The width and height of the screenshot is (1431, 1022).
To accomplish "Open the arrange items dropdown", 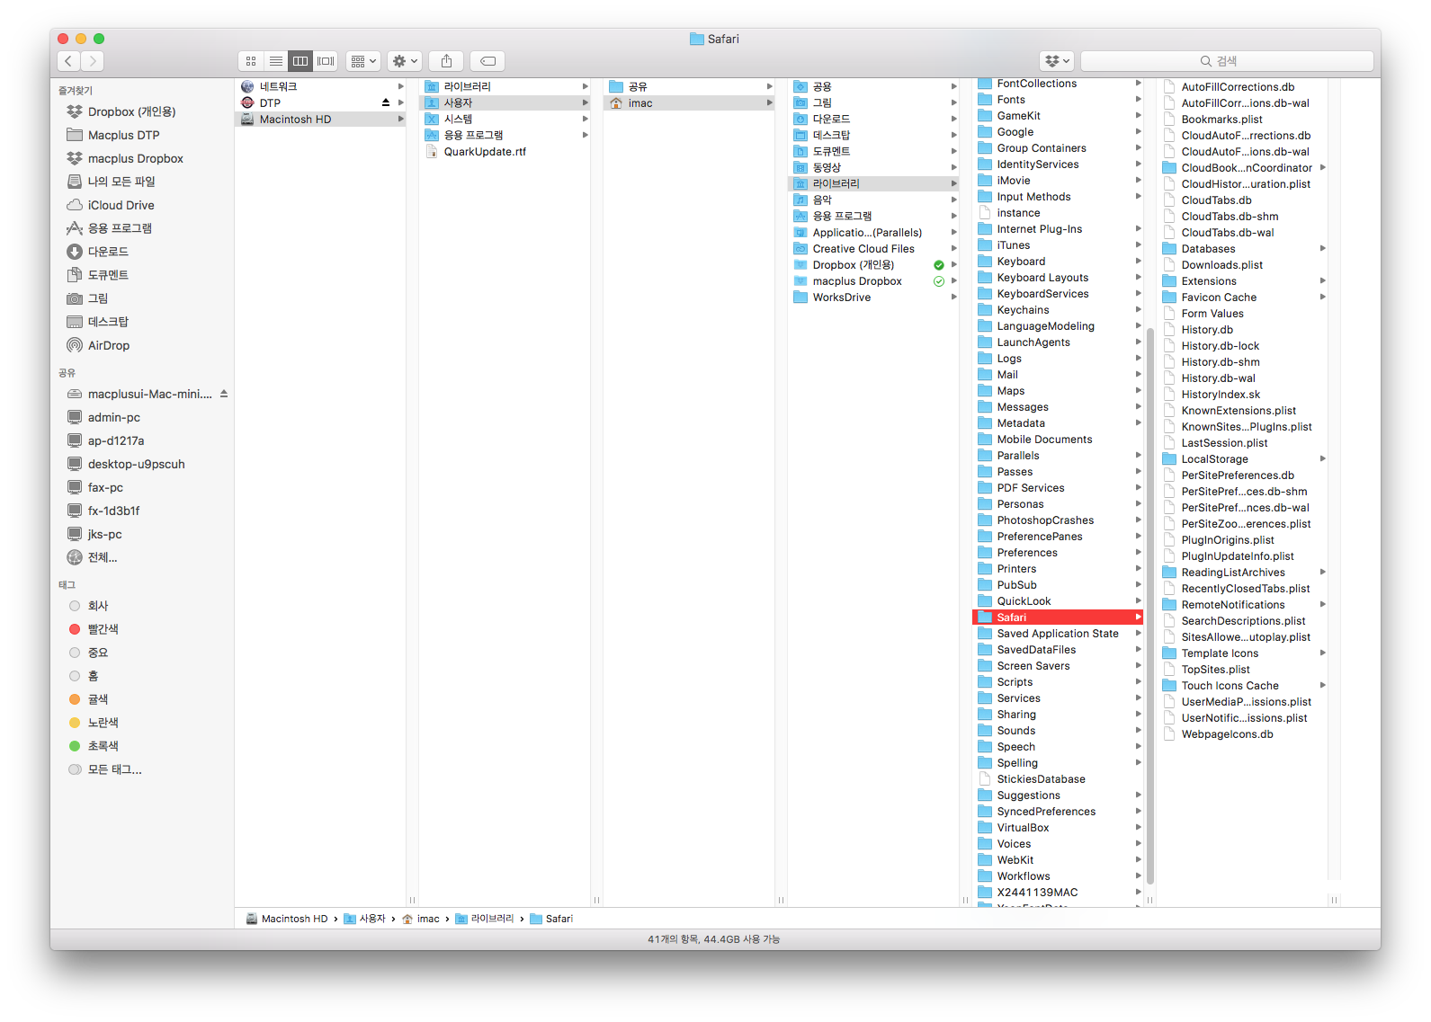I will [363, 61].
